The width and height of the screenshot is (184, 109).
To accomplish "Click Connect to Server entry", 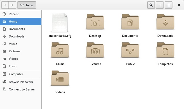I will click(x=22, y=89).
